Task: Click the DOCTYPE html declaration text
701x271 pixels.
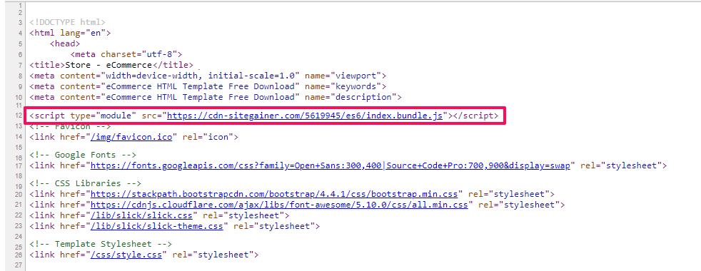Action: tap(68, 22)
